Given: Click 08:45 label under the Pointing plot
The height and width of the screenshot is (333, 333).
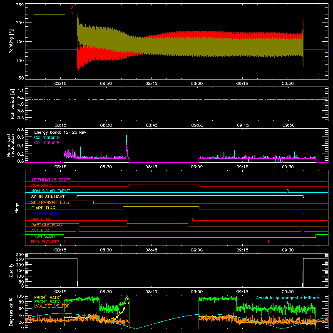Looking at the screenshot, I should pyautogui.click(x=151, y=84).
